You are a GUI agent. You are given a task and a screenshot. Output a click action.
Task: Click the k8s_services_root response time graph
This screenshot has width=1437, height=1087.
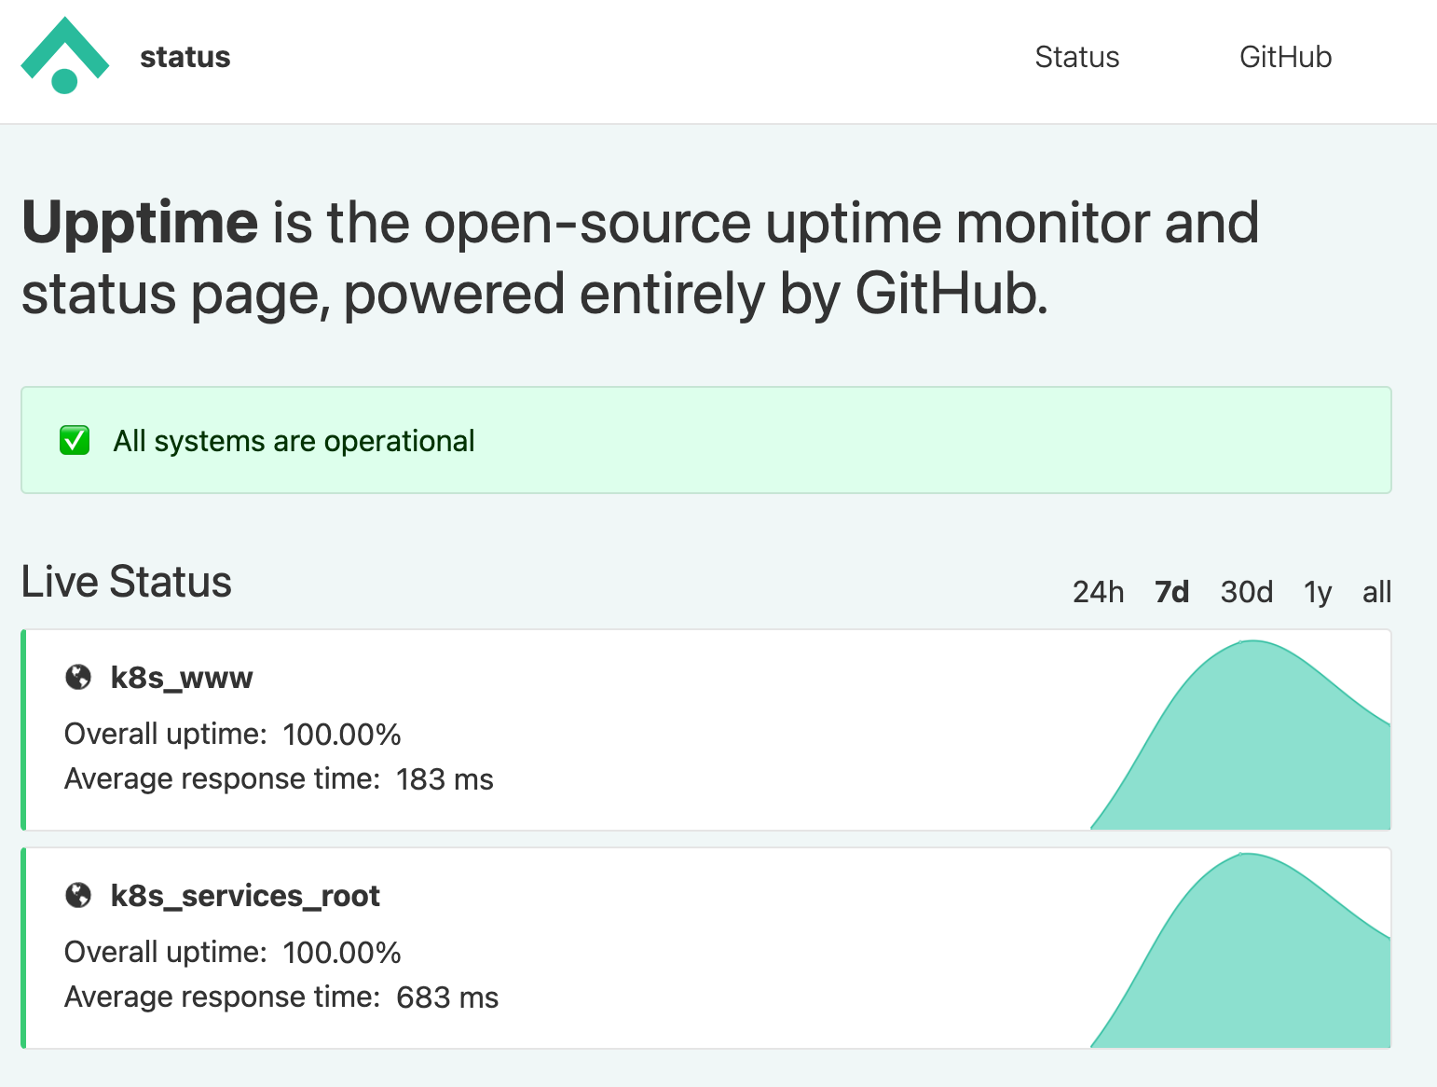tap(1240, 950)
